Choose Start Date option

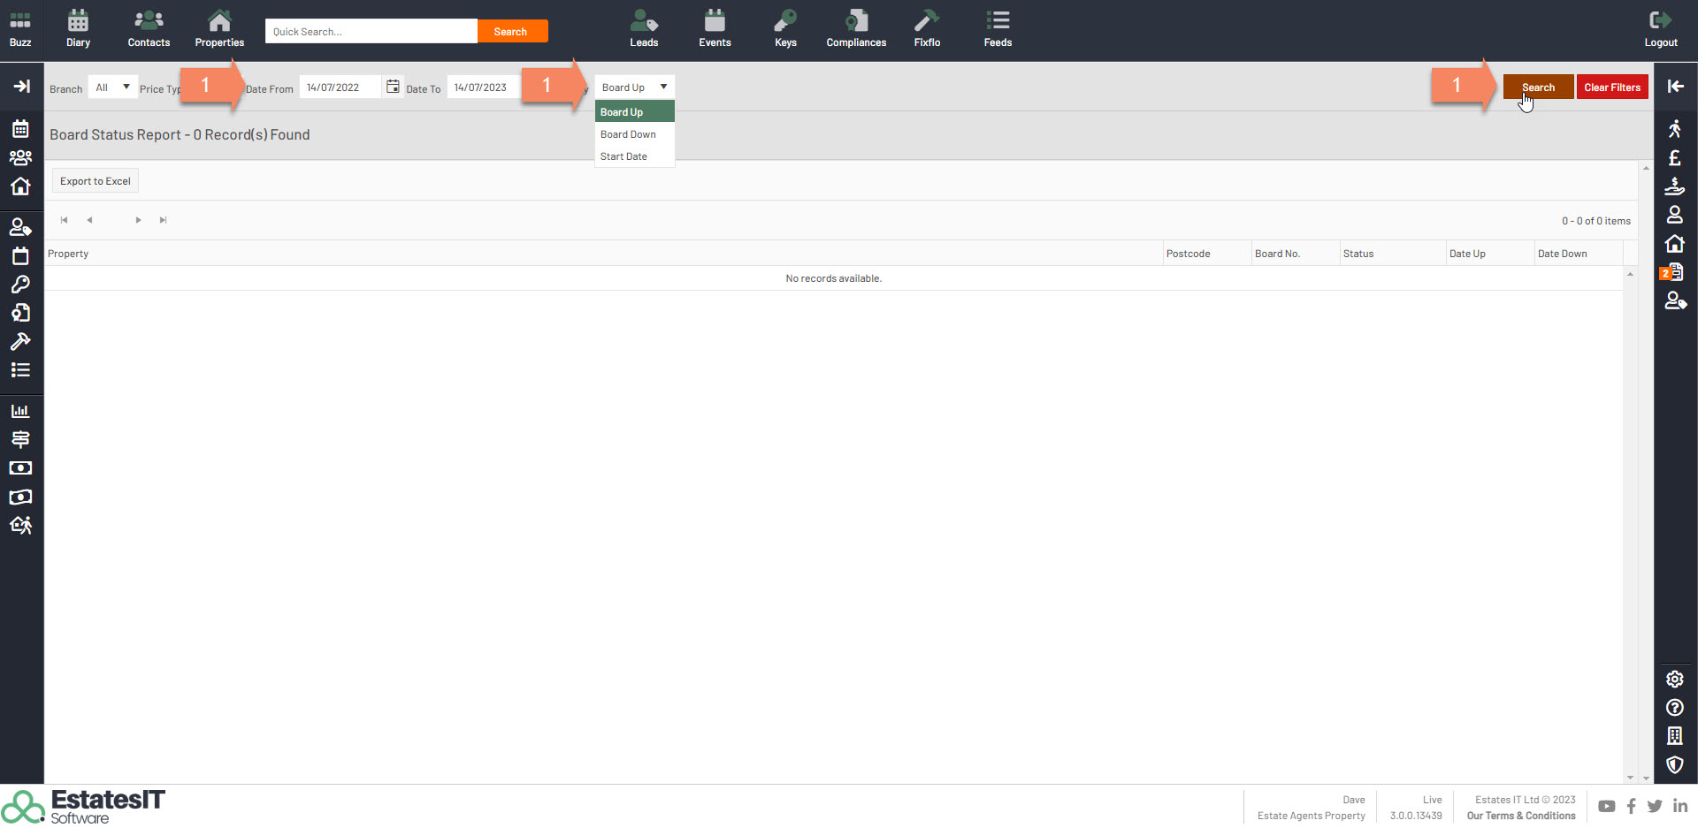tap(623, 156)
